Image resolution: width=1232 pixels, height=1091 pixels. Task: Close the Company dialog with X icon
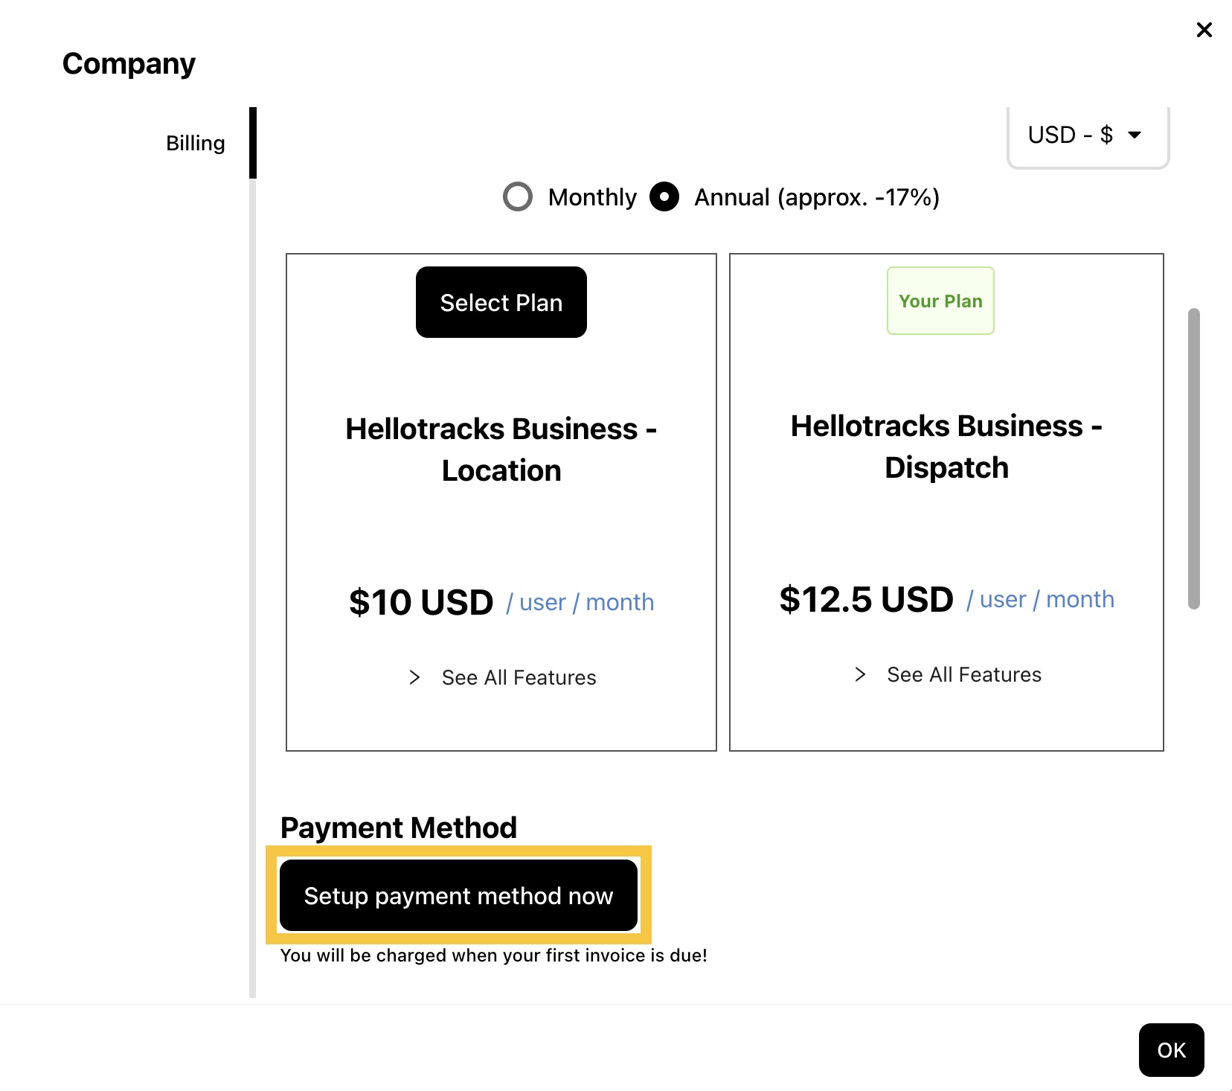click(x=1204, y=30)
